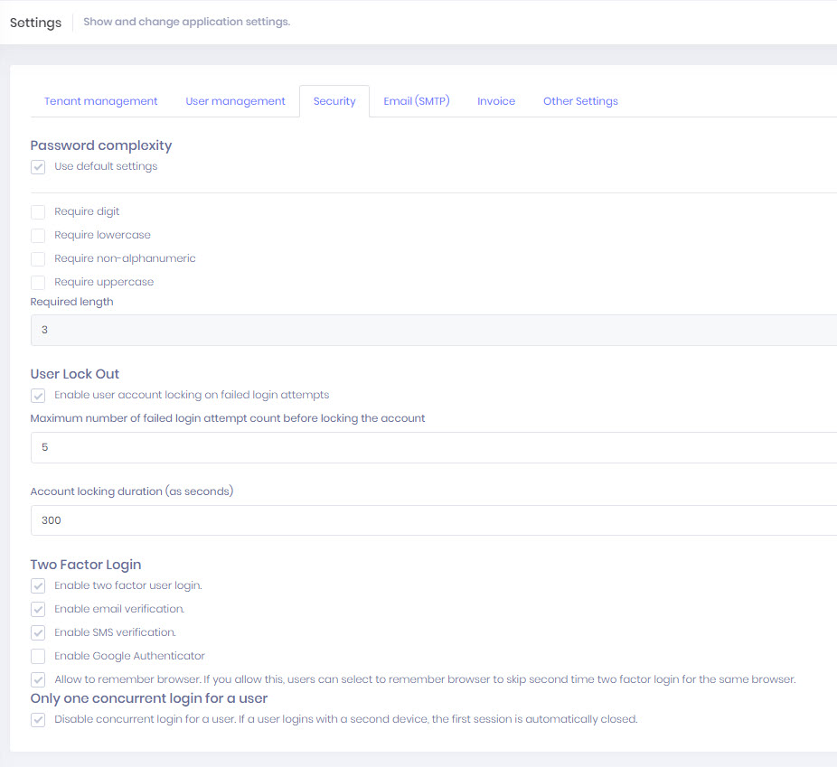Select the Email (SMTP) tab
Viewport: 837px width, 767px height.
(416, 100)
